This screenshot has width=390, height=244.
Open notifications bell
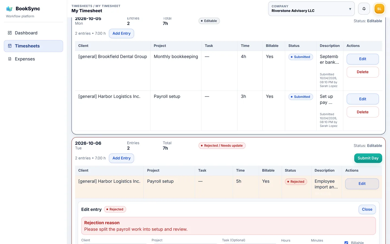point(364,9)
